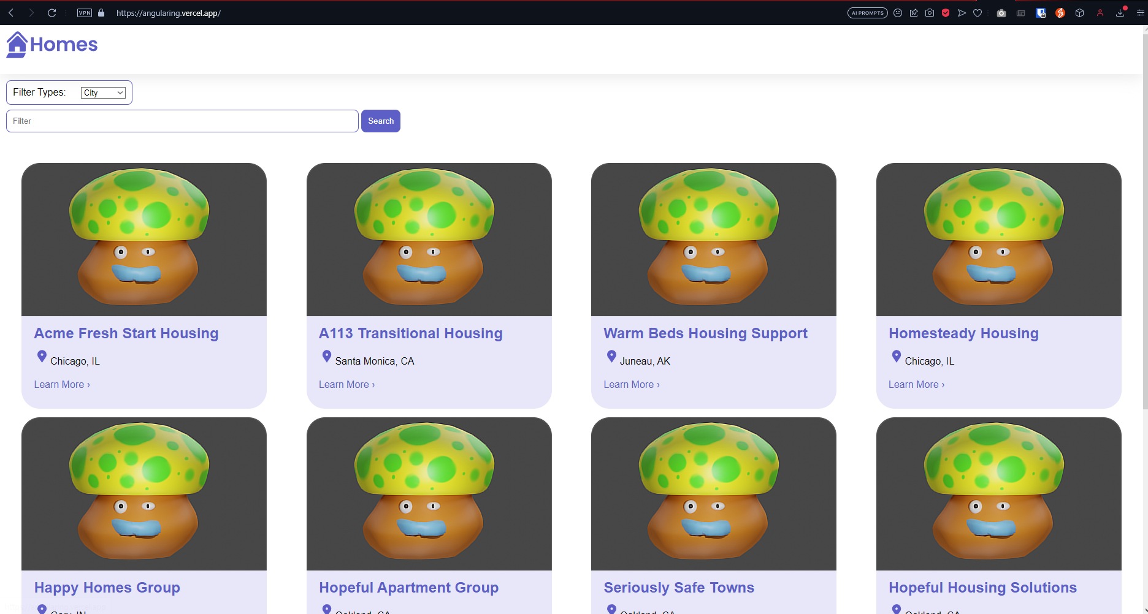Reload the page with the refresh icon
This screenshot has width=1148, height=614.
pyautogui.click(x=52, y=13)
